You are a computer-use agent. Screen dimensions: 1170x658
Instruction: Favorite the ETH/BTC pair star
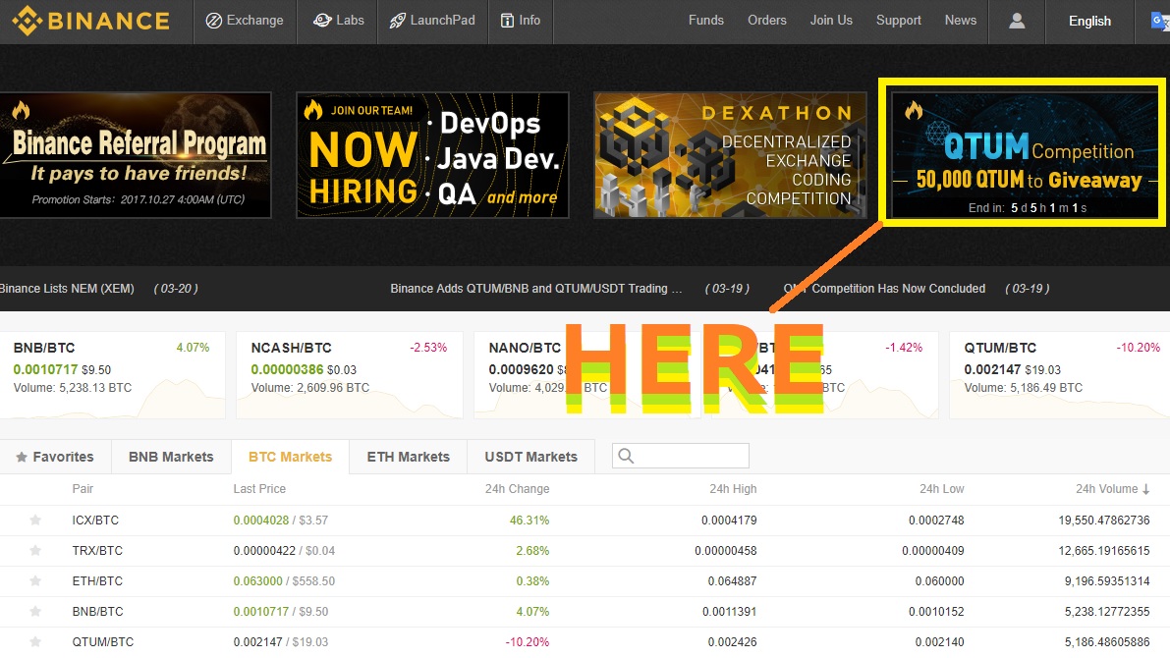coord(35,581)
